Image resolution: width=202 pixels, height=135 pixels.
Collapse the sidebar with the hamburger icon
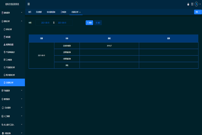pos(29,4)
